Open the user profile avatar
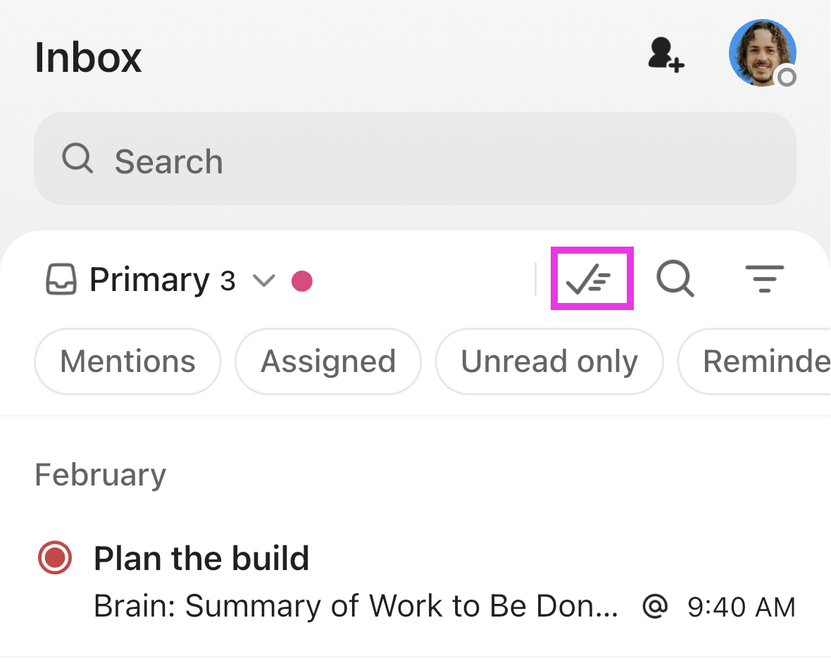 pos(761,52)
